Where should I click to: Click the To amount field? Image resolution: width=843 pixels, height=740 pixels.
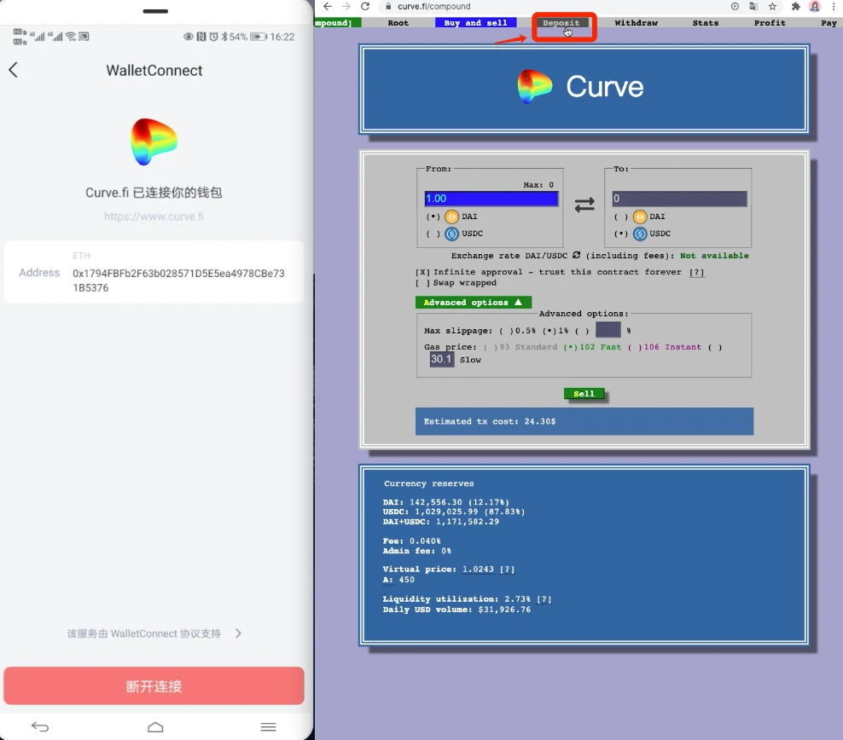679,199
